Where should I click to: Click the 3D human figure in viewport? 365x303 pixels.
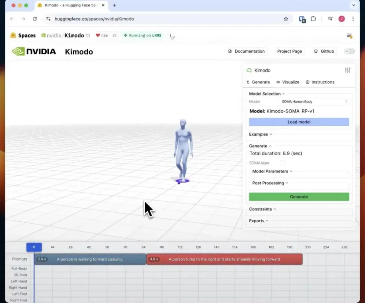[x=183, y=150]
